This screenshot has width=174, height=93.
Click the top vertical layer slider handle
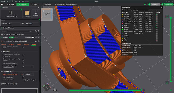171,18
